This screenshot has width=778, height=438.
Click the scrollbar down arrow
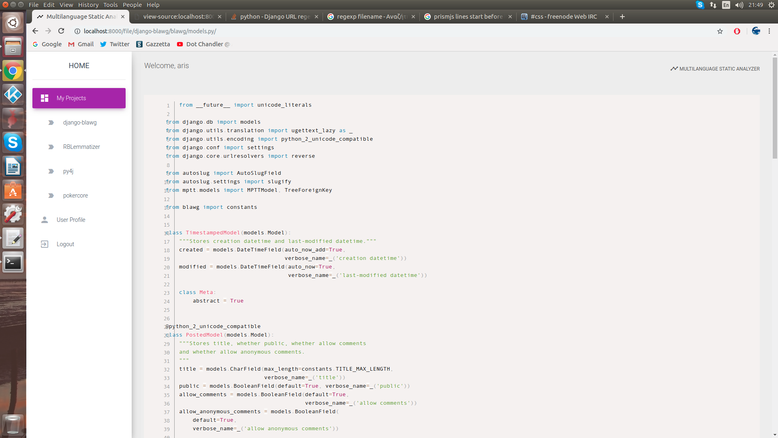click(x=775, y=435)
